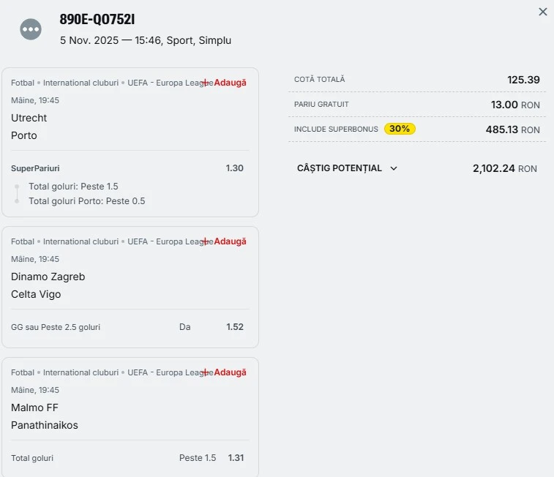Click UEFA - Europa League breadcrumb above Utrecht

pyautogui.click(x=168, y=83)
